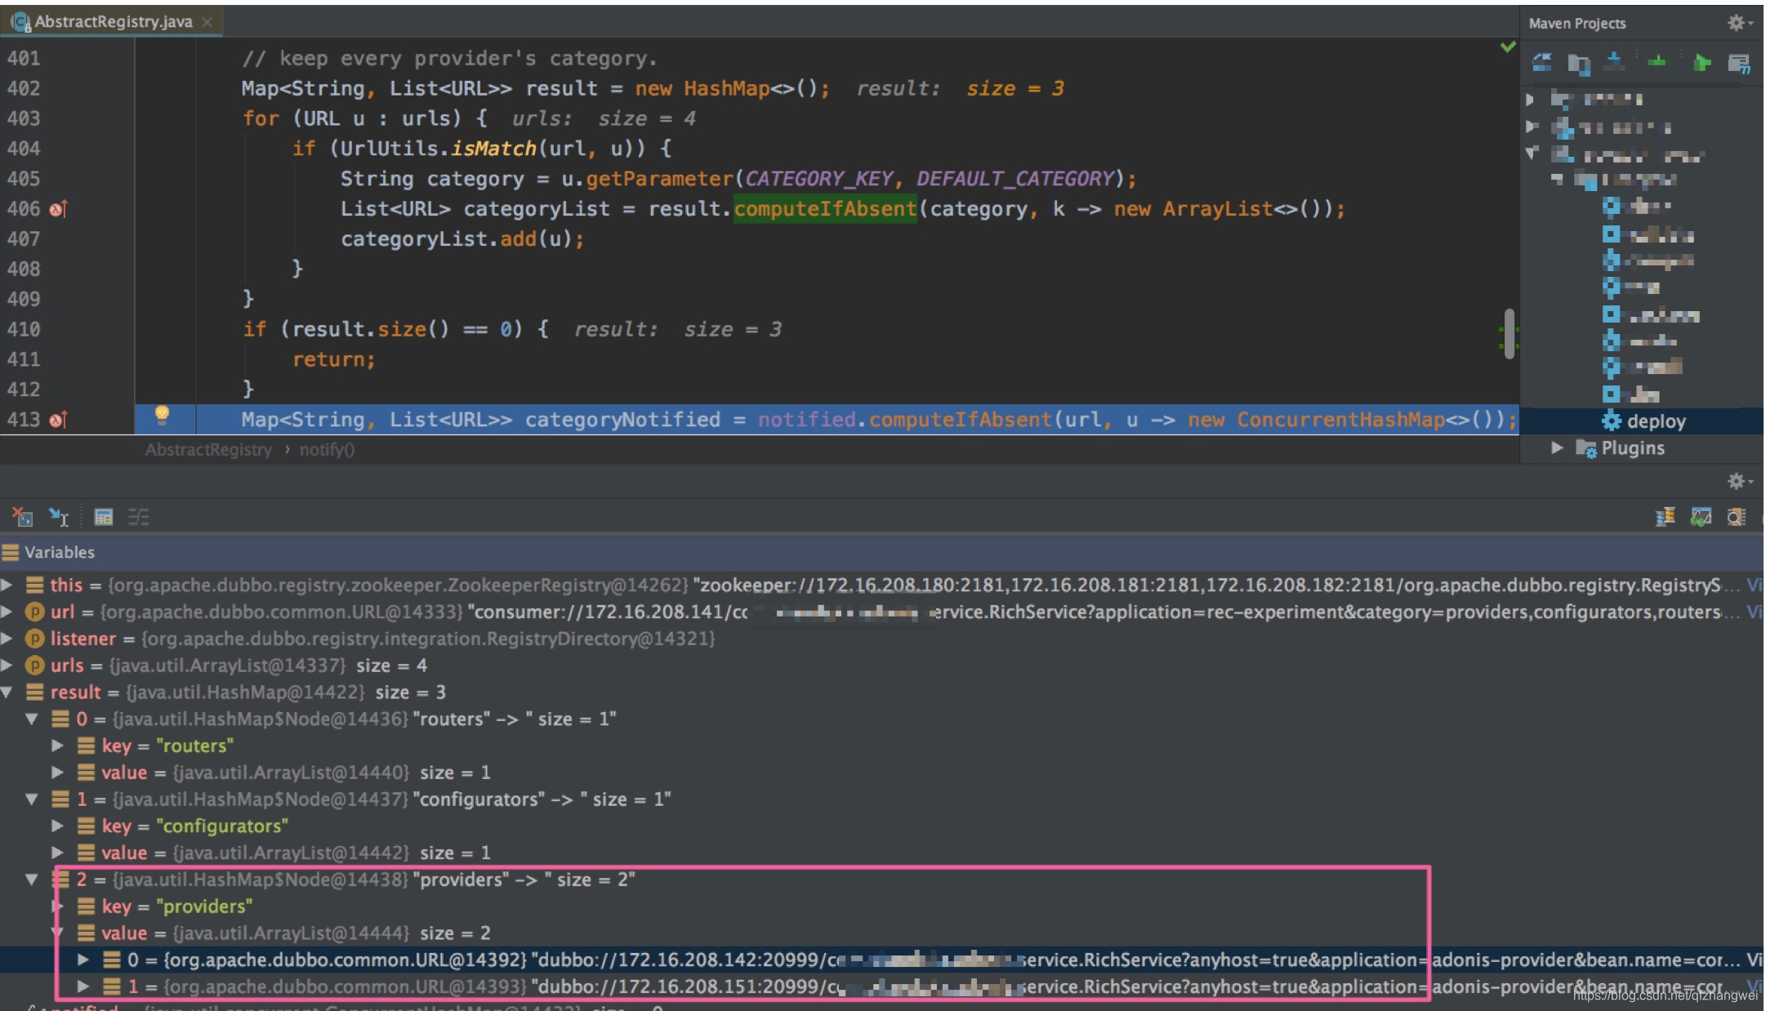Select Plugins in Maven tree
Image resolution: width=1766 pixels, height=1011 pixels.
pos(1632,448)
